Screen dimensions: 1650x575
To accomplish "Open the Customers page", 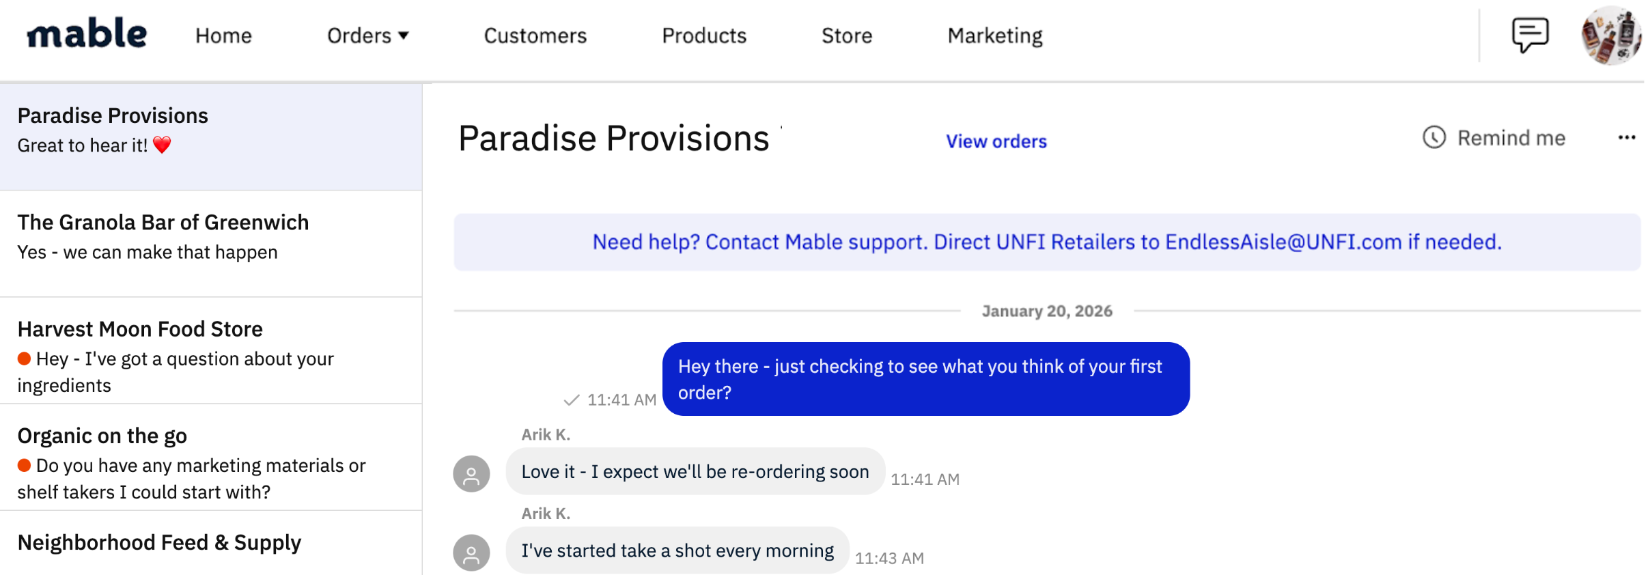I will pyautogui.click(x=535, y=36).
